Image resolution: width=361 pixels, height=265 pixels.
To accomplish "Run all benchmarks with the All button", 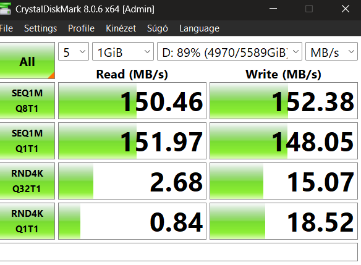I will pyautogui.click(x=27, y=61).
